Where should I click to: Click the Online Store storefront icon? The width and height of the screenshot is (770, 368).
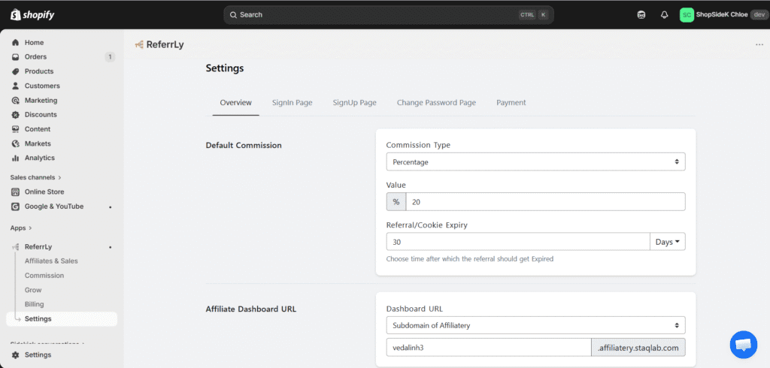click(15, 192)
